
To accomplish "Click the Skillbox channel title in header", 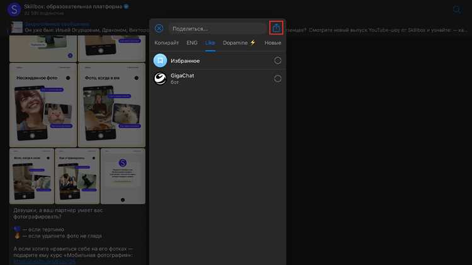I will click(x=73, y=6).
